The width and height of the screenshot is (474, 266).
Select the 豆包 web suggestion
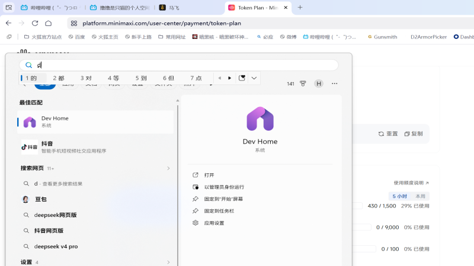coord(95,199)
